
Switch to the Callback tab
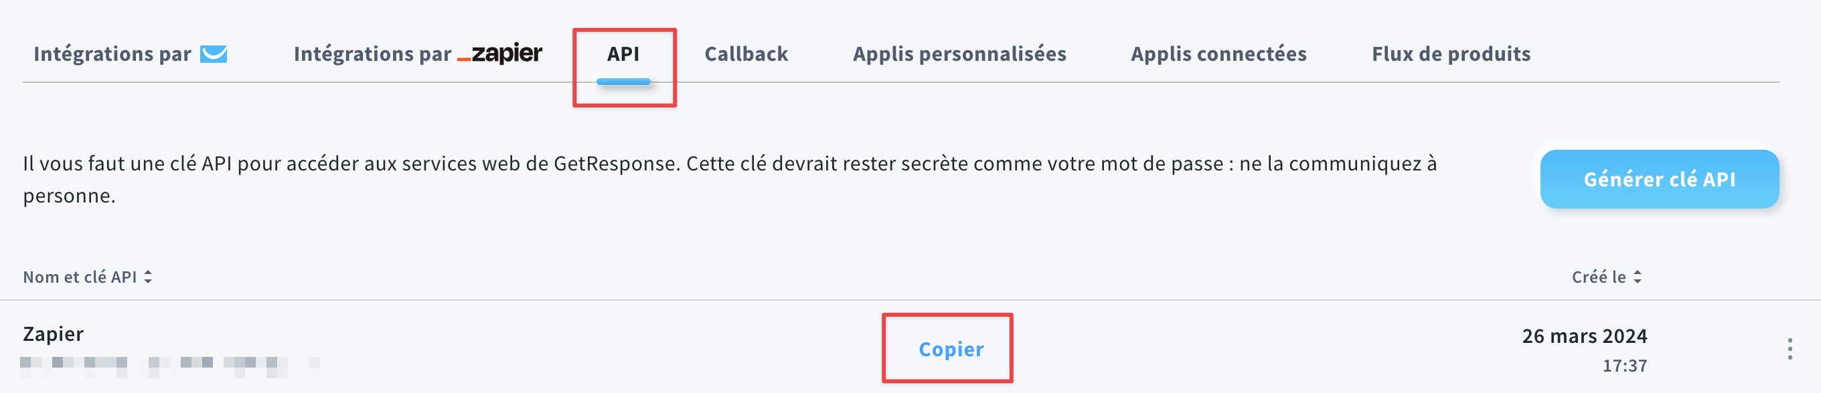746,53
